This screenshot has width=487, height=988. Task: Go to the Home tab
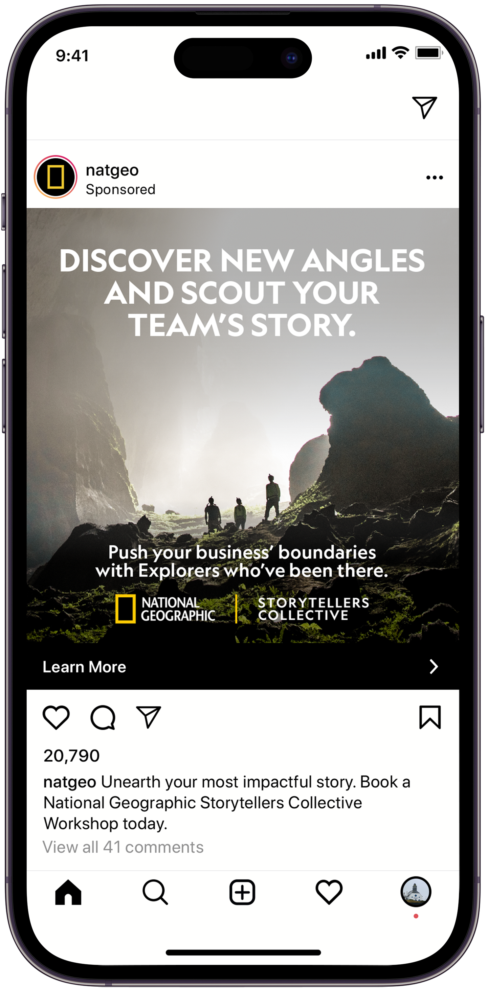(68, 892)
